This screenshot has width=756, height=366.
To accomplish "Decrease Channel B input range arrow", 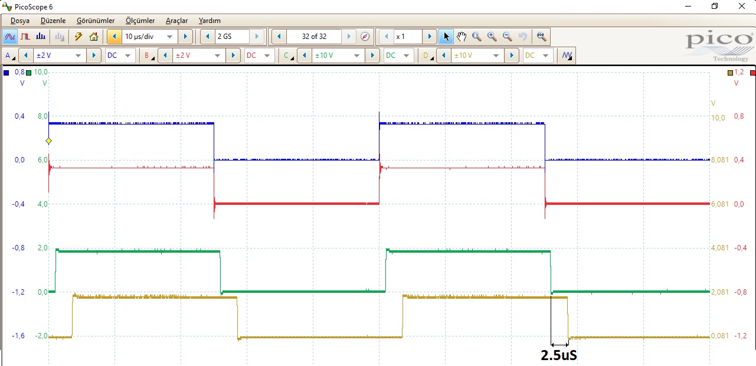I will point(165,55).
